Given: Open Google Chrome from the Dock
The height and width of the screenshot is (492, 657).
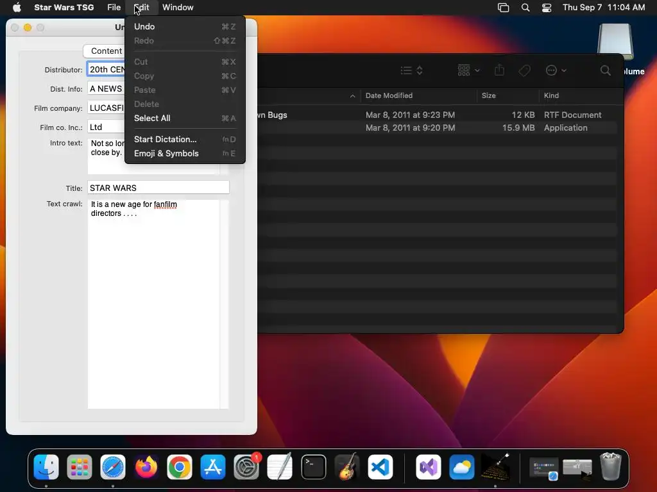Looking at the screenshot, I should 180,467.
